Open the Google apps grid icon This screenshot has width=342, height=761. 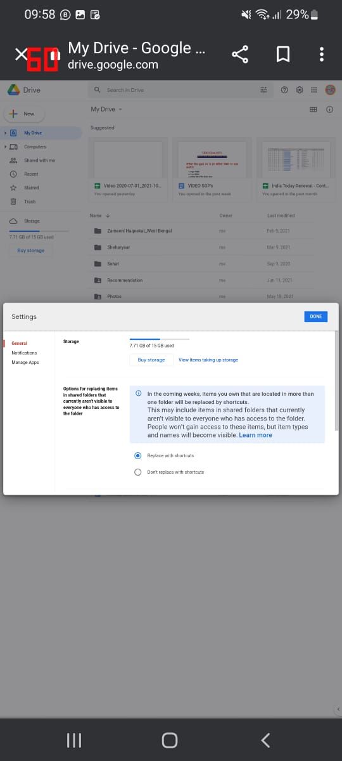314,90
